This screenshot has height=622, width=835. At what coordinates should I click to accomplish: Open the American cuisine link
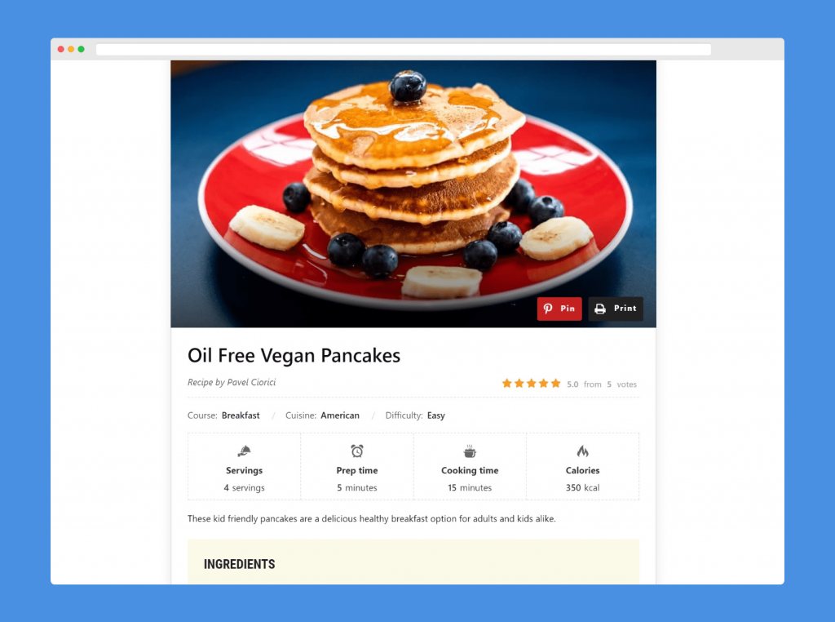[x=340, y=415]
